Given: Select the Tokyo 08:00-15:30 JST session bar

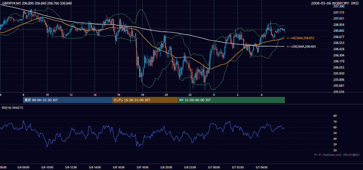Looking at the screenshot, I should (68, 100).
